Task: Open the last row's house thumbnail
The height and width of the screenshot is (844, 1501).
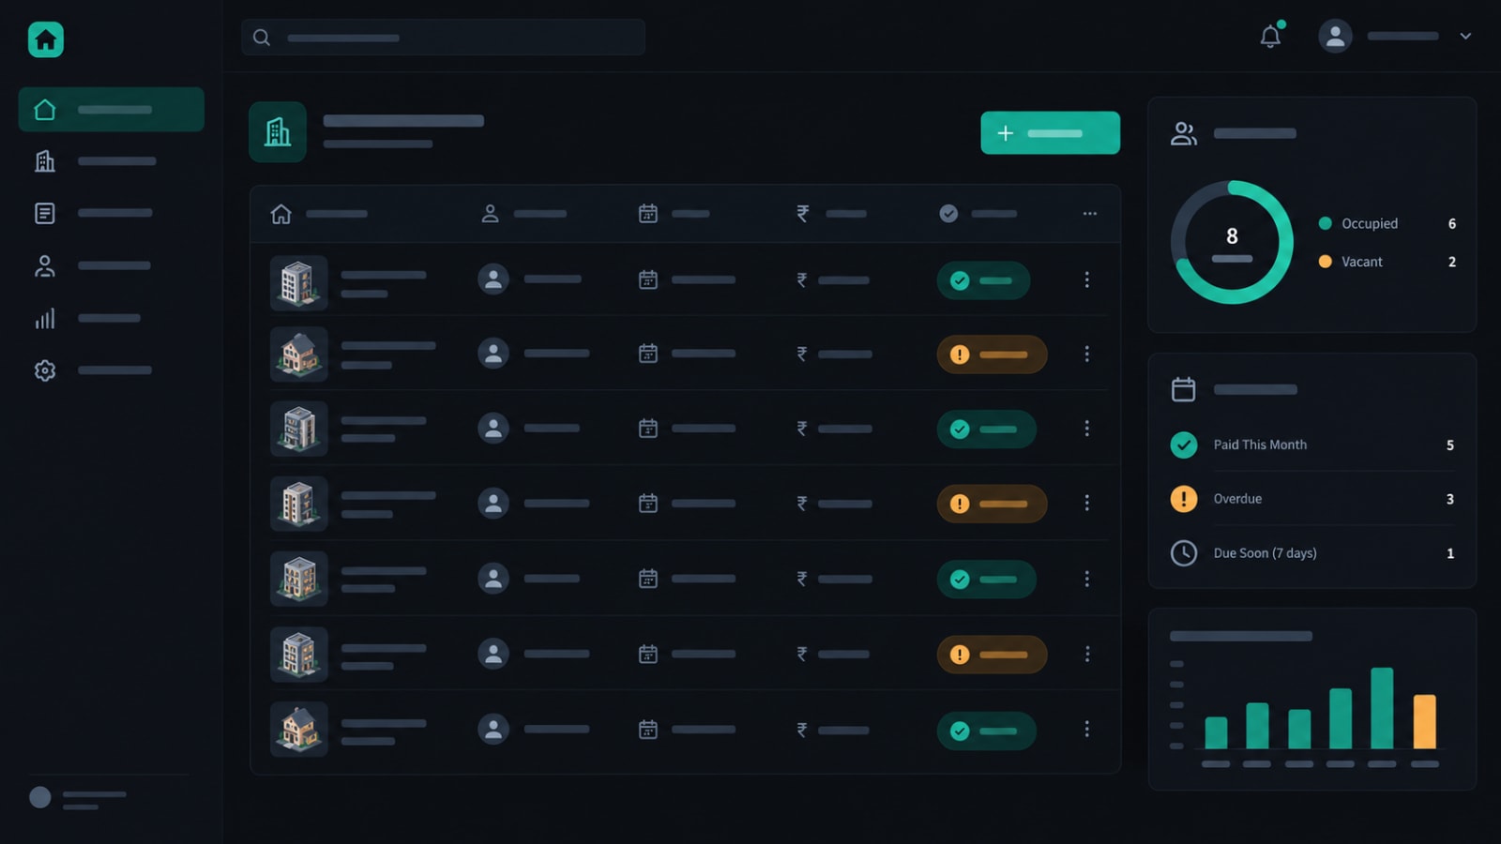Action: tap(299, 730)
